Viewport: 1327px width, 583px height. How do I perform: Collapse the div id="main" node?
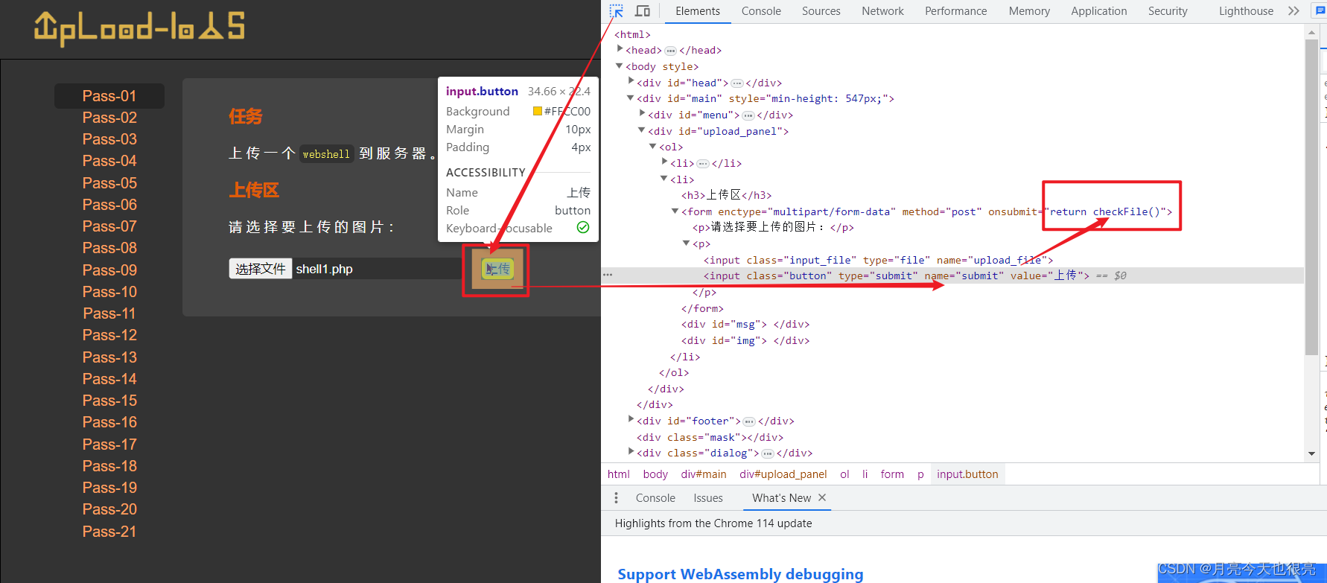[631, 98]
